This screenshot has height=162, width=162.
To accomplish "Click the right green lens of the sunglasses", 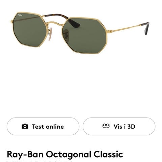I will click(x=84, y=35).
